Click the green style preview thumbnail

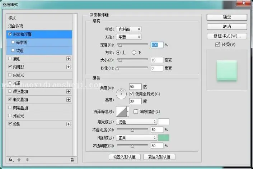click(x=227, y=70)
